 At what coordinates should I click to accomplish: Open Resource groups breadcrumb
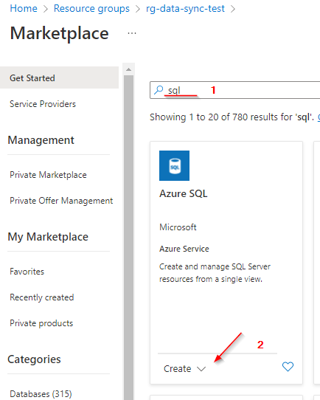(91, 8)
